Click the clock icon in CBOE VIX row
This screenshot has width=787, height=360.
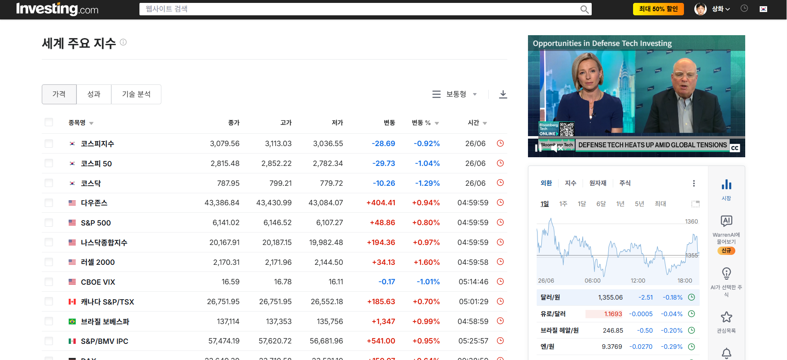point(500,281)
